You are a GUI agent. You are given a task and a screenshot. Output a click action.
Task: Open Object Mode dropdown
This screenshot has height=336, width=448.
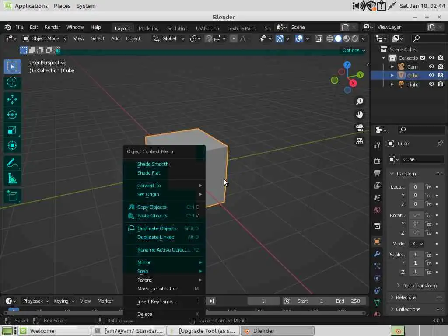tap(45, 38)
